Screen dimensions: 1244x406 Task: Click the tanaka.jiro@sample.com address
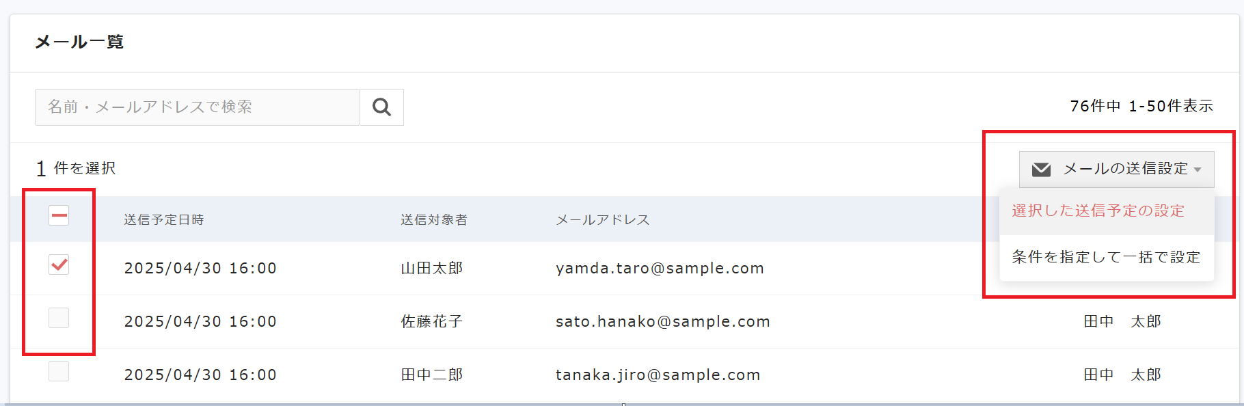pyautogui.click(x=658, y=375)
